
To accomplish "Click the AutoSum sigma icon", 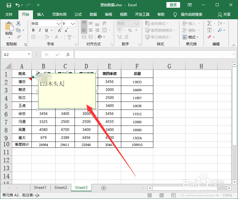I will (209, 23).
